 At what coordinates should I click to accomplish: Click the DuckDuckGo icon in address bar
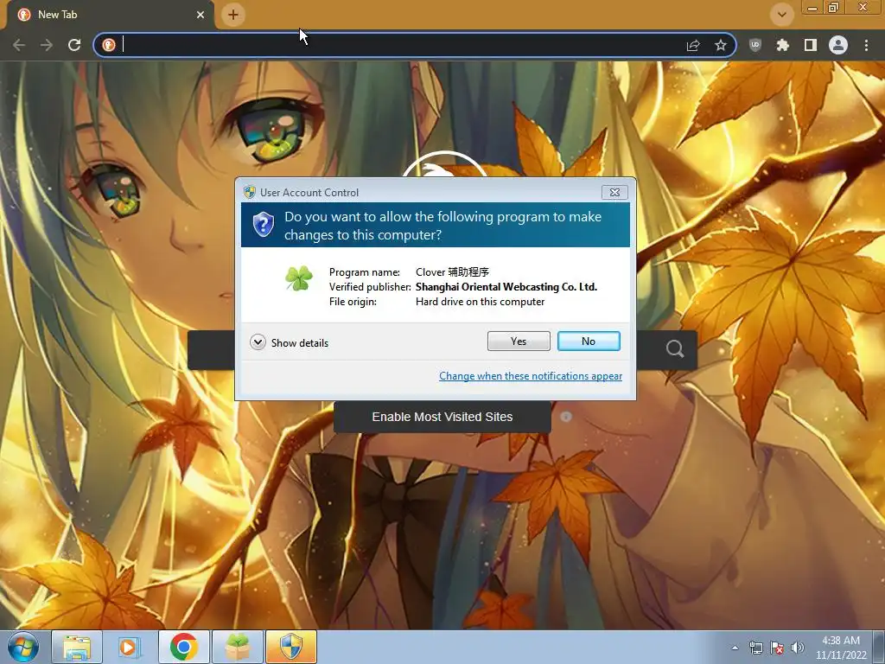tap(109, 45)
